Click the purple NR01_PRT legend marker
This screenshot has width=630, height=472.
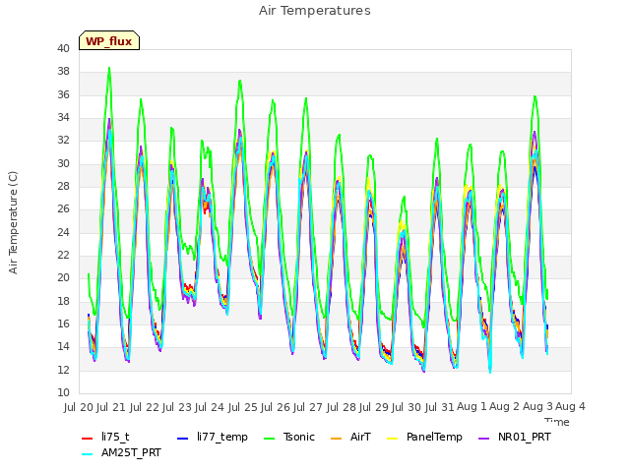(483, 438)
